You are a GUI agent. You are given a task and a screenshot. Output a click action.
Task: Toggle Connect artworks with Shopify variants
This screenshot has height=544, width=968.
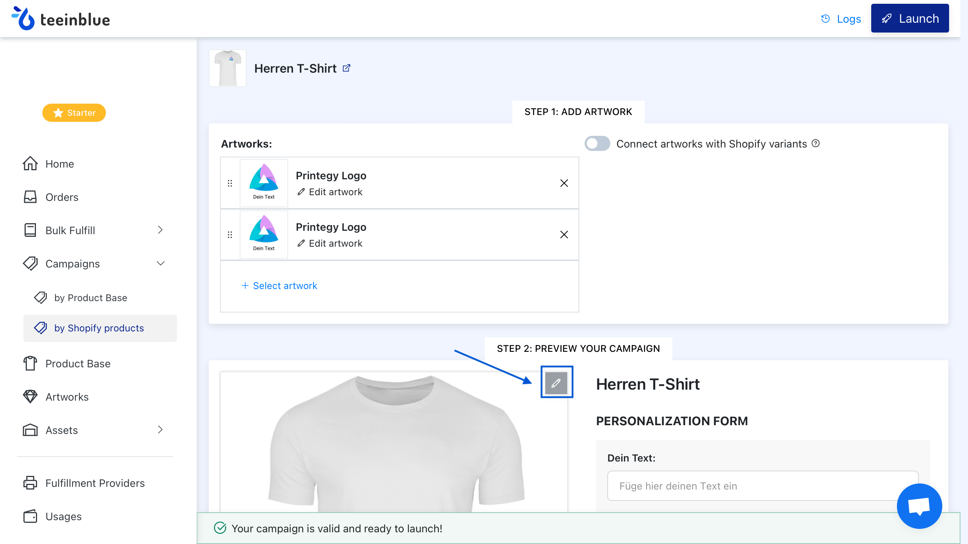(x=597, y=144)
